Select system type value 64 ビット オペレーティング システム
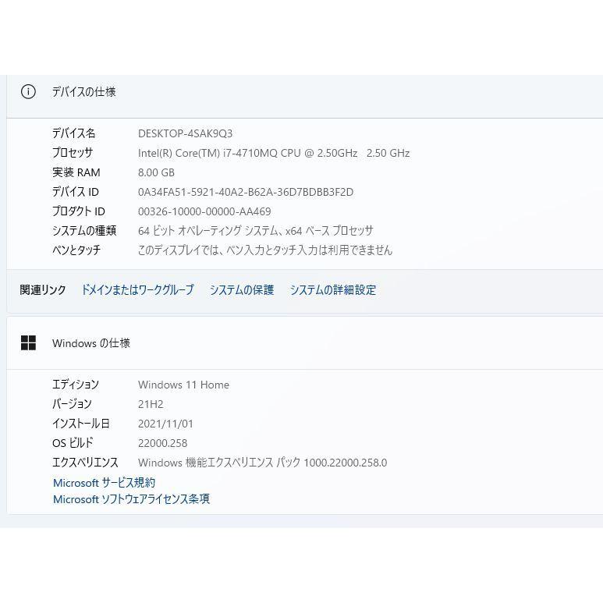The image size is (603, 603). (256, 231)
